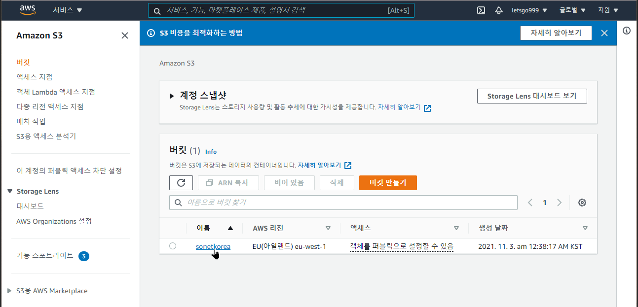Click the banner 자세히 알아보기 button
This screenshot has height=307, width=638.
point(556,33)
